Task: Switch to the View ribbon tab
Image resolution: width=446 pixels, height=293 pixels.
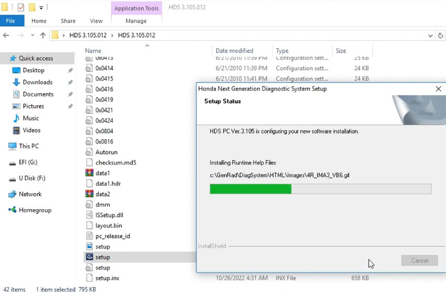Action: pyautogui.click(x=96, y=21)
